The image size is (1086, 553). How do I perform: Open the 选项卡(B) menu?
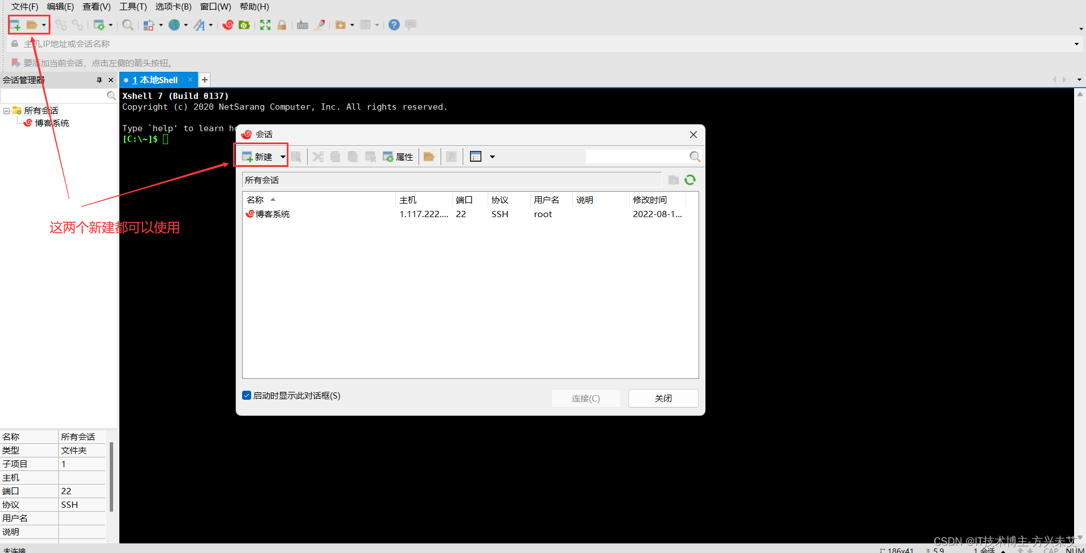173,7
